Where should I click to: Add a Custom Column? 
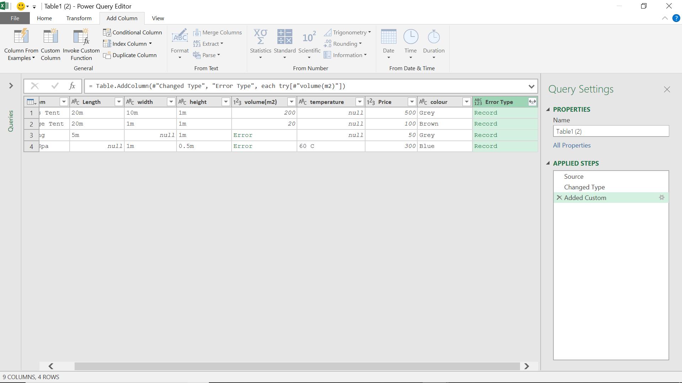pyautogui.click(x=50, y=45)
